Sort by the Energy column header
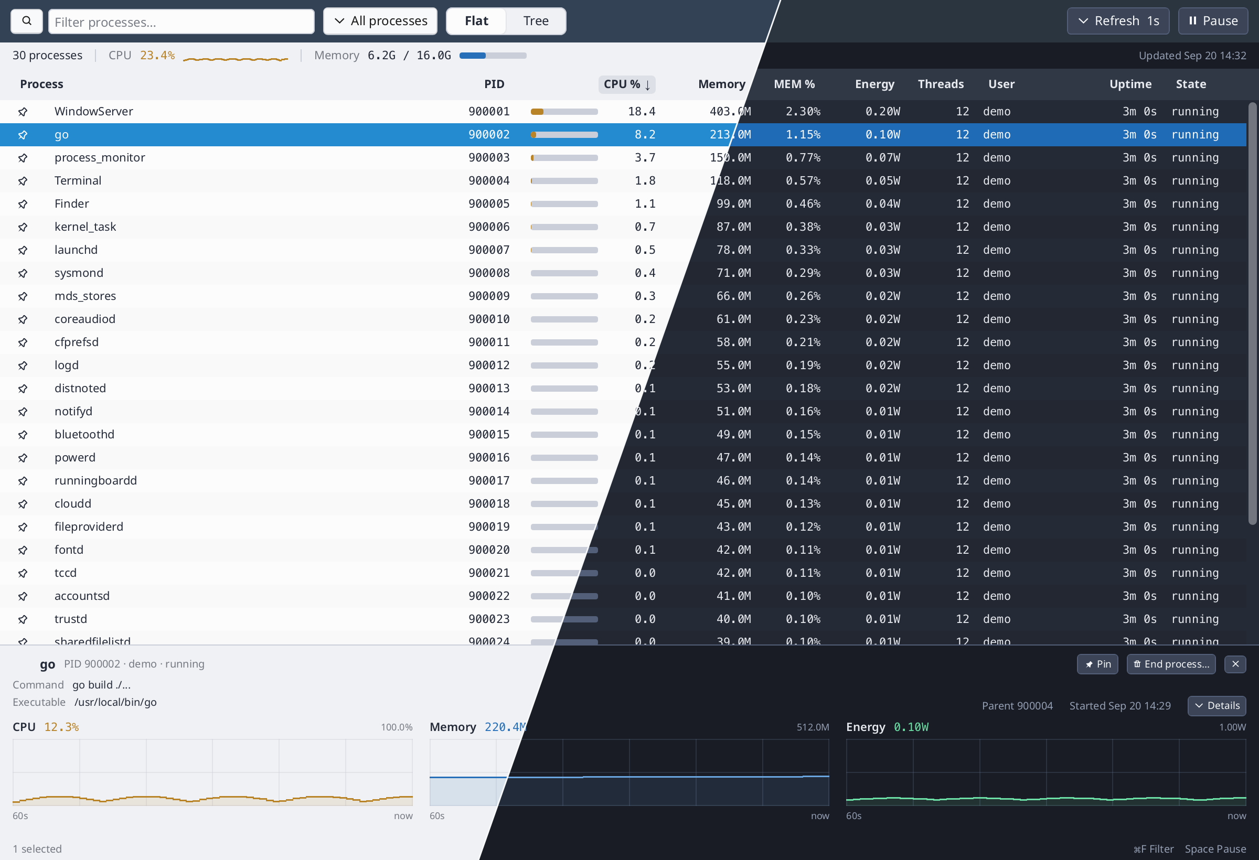 [x=874, y=84]
